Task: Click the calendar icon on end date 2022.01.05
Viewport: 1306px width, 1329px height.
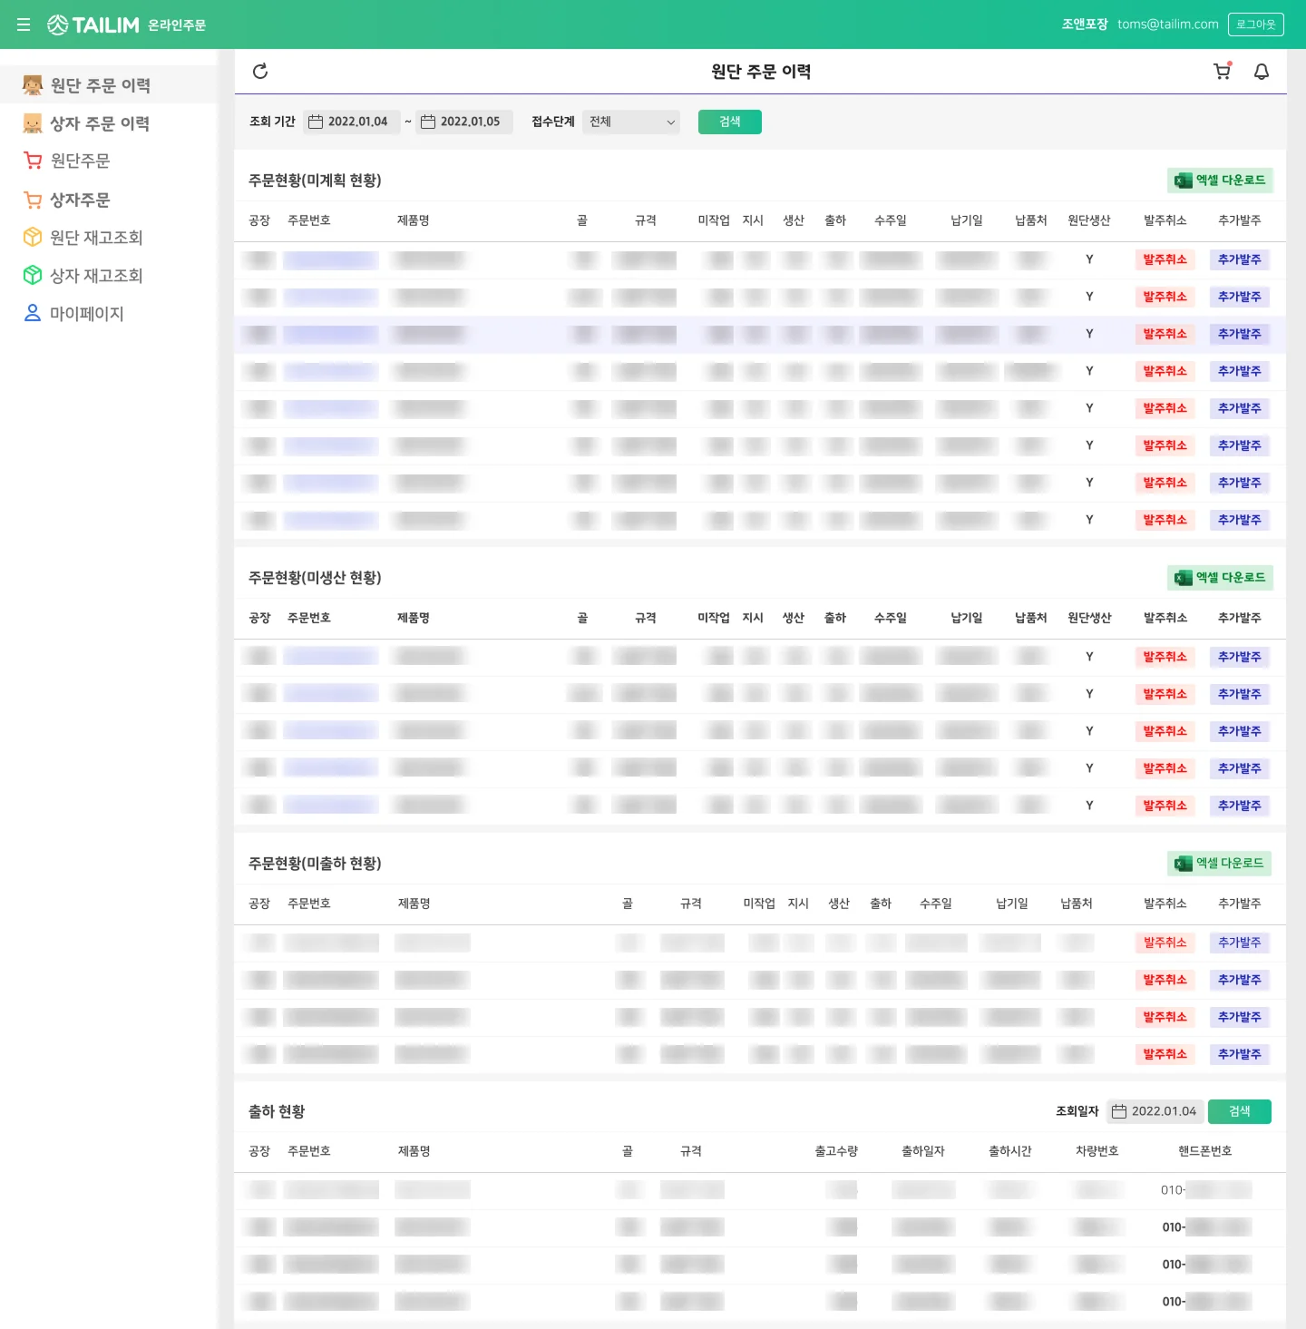Action: pos(428,122)
